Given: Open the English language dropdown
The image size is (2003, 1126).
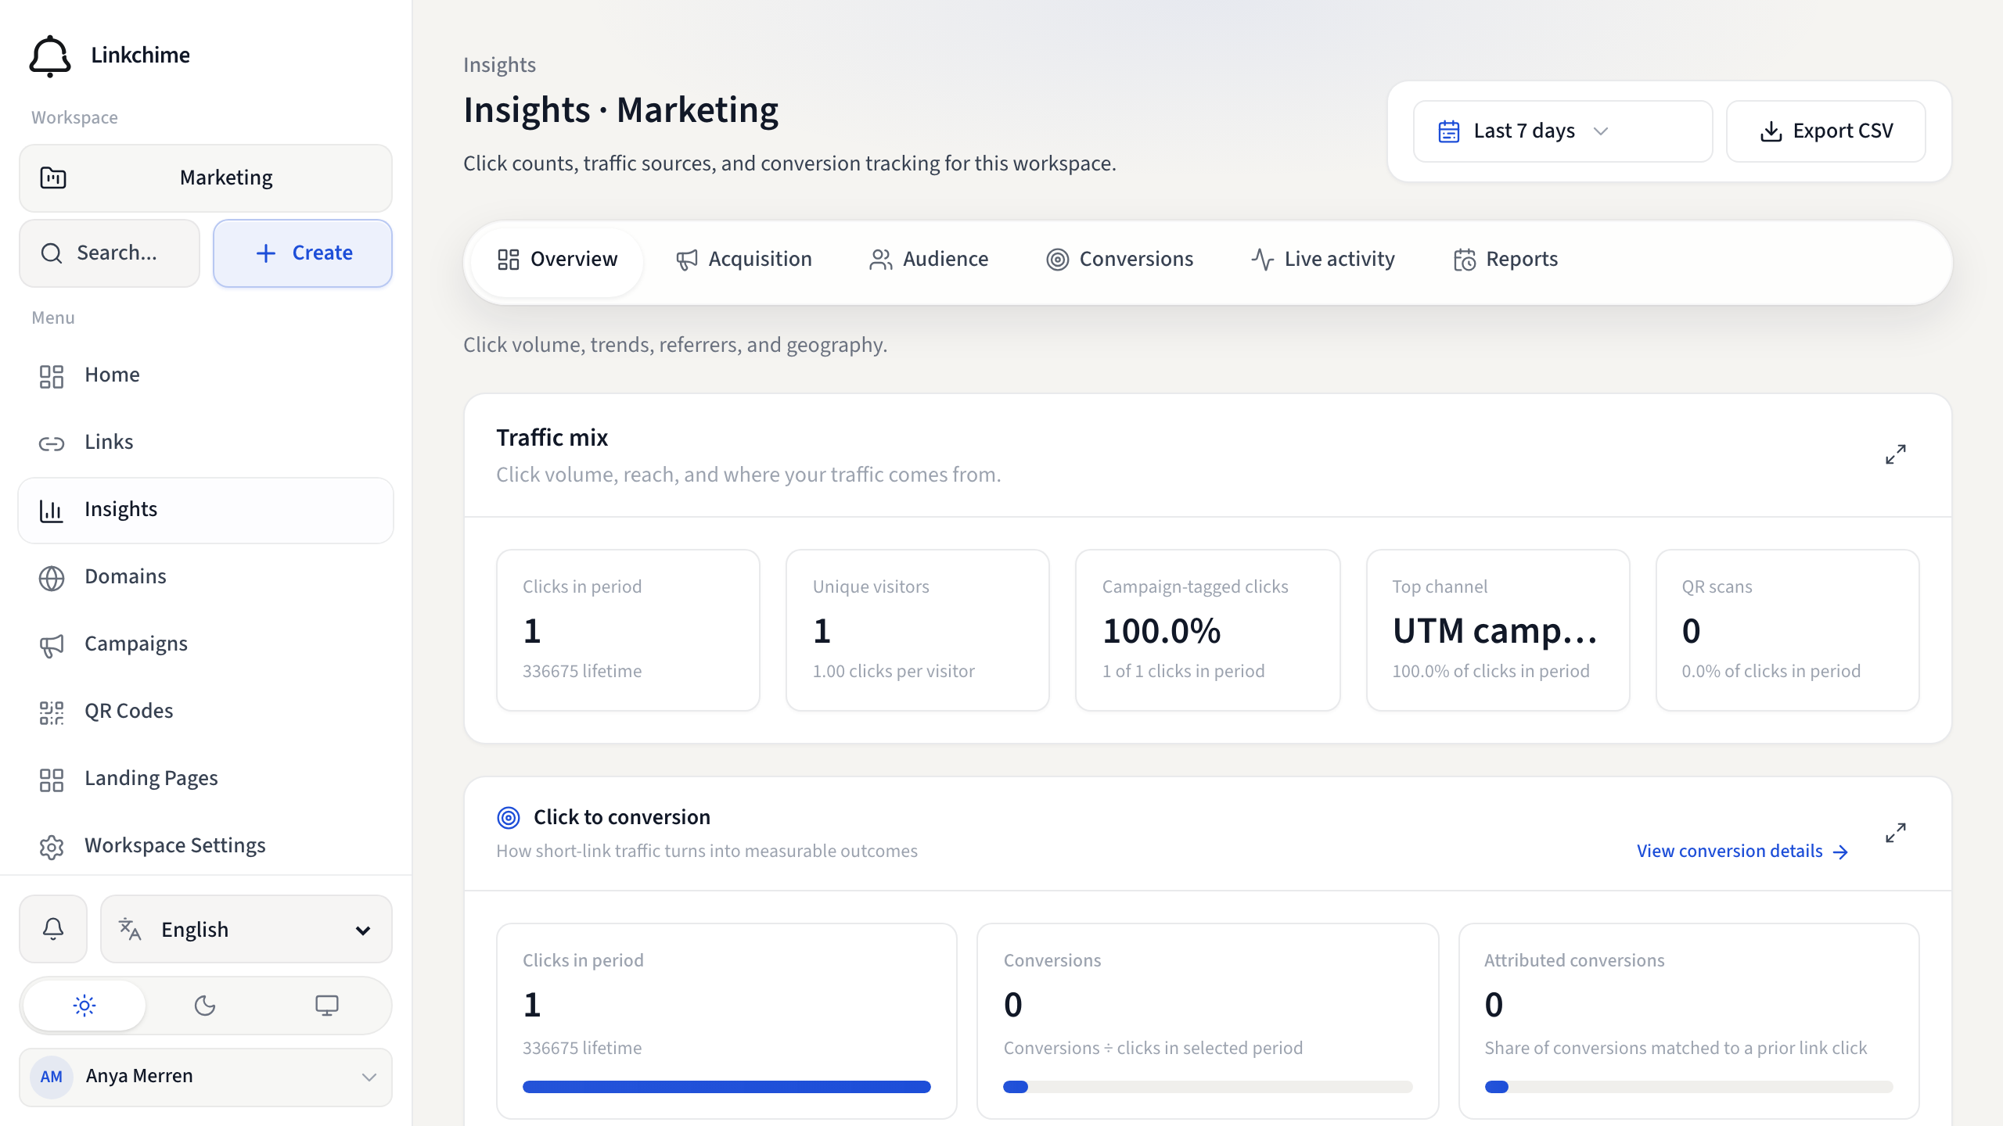Looking at the screenshot, I should click(246, 929).
